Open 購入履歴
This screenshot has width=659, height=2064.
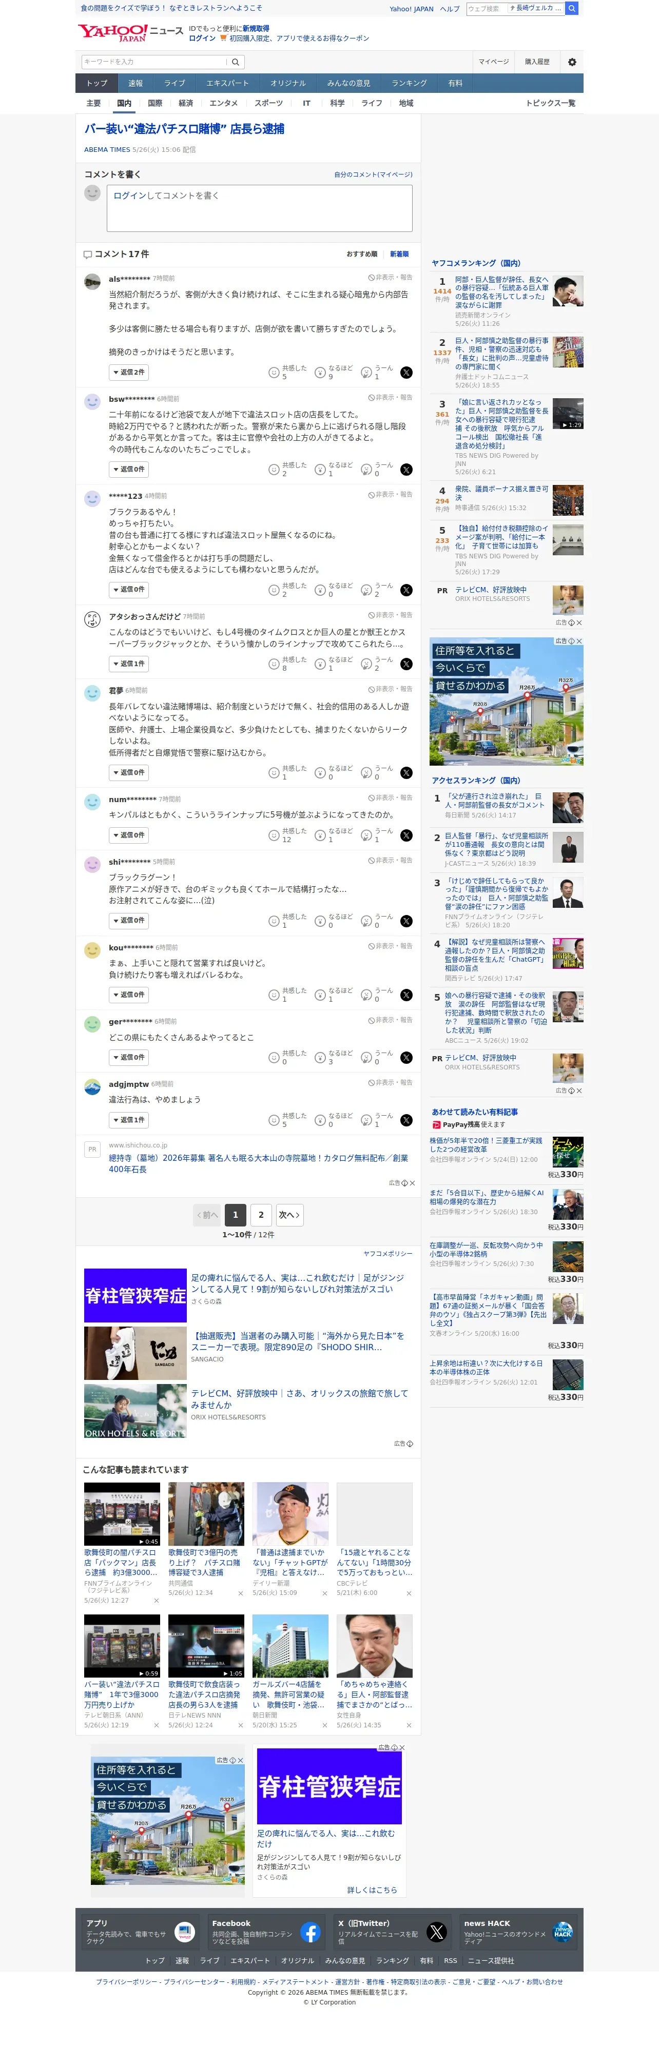pyautogui.click(x=537, y=62)
